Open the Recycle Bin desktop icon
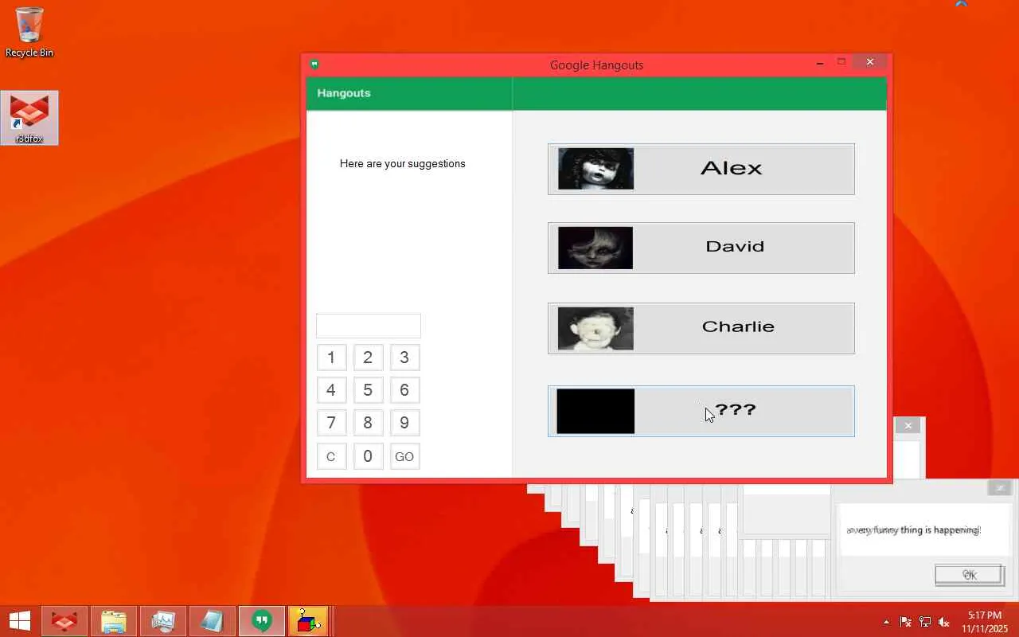The image size is (1019, 637). (29, 32)
